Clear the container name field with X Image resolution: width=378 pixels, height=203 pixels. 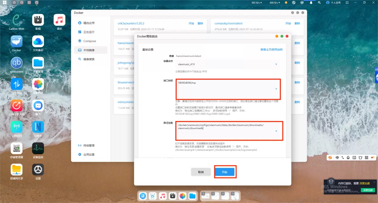point(276,64)
